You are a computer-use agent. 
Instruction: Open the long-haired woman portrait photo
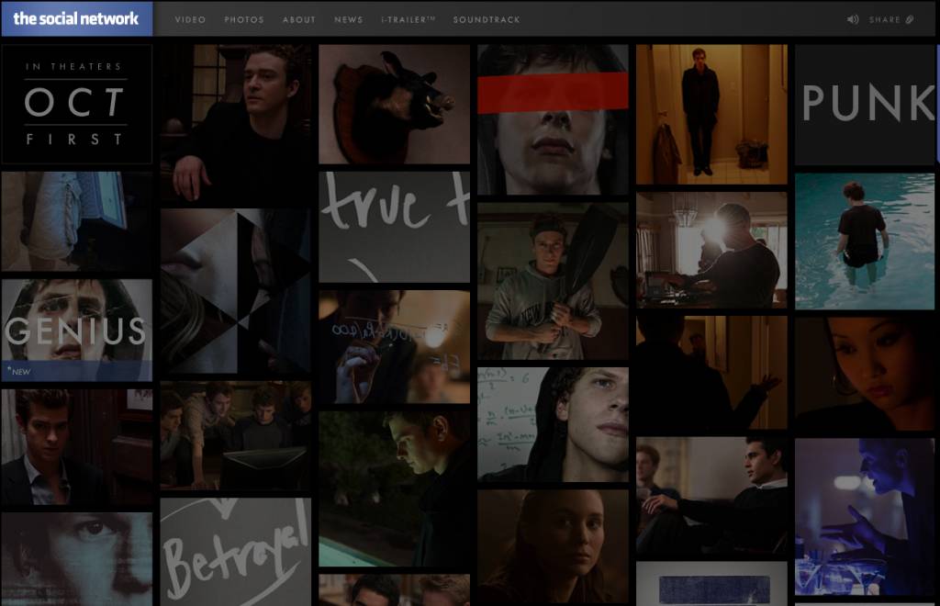(x=553, y=546)
